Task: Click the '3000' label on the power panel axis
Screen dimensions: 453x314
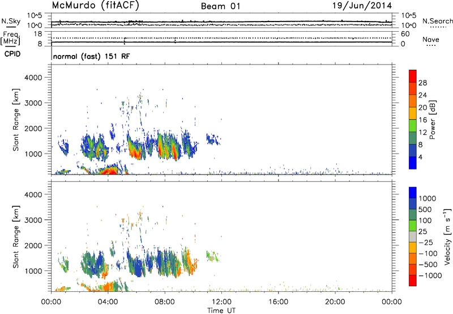Action: [33, 103]
